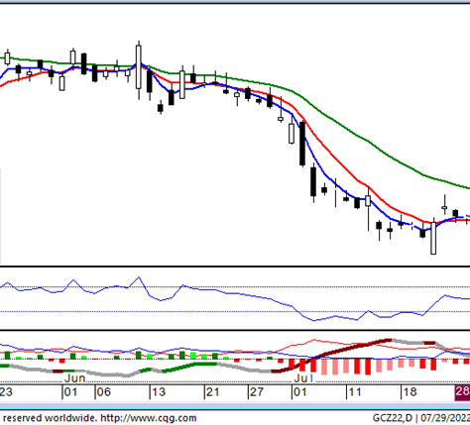Select the 11 date label on time axis

point(355,392)
